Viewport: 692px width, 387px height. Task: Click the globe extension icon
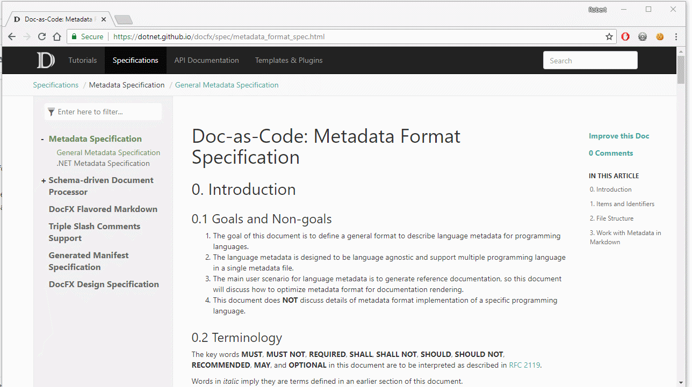(643, 36)
